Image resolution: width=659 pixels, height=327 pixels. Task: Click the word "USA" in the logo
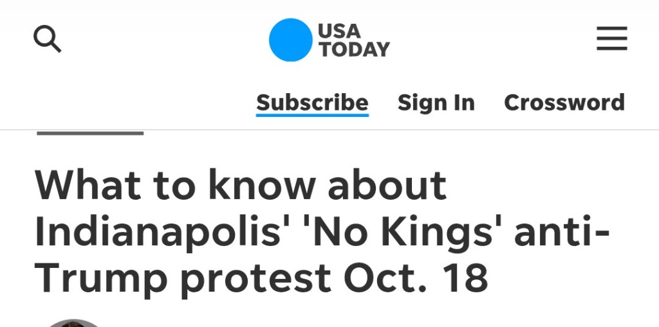tap(340, 31)
